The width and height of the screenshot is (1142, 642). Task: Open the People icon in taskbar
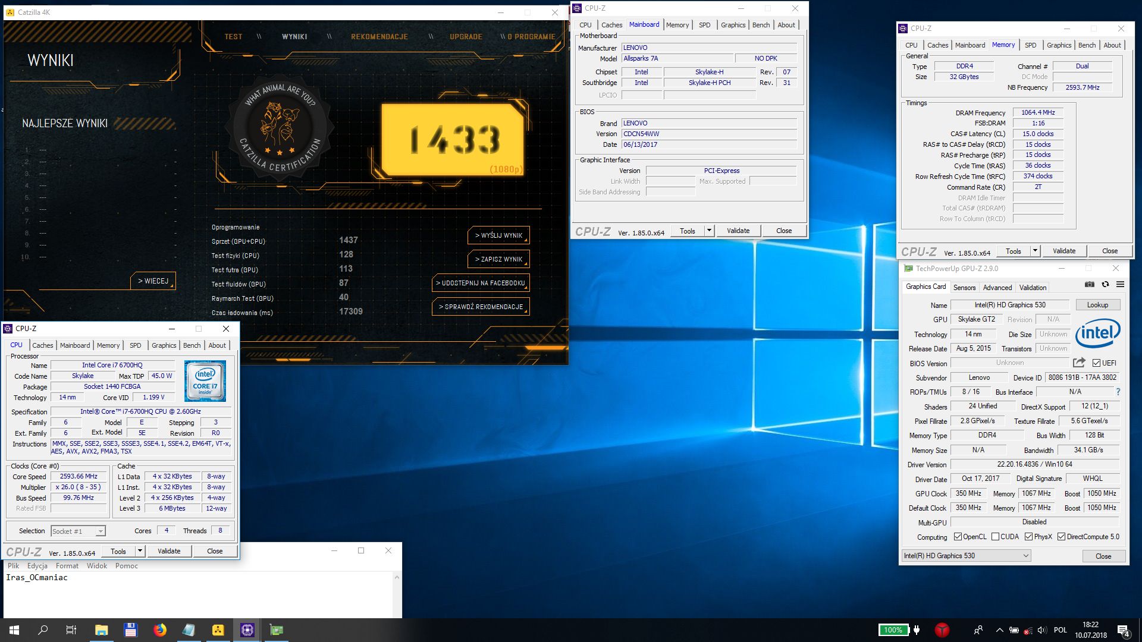[978, 630]
